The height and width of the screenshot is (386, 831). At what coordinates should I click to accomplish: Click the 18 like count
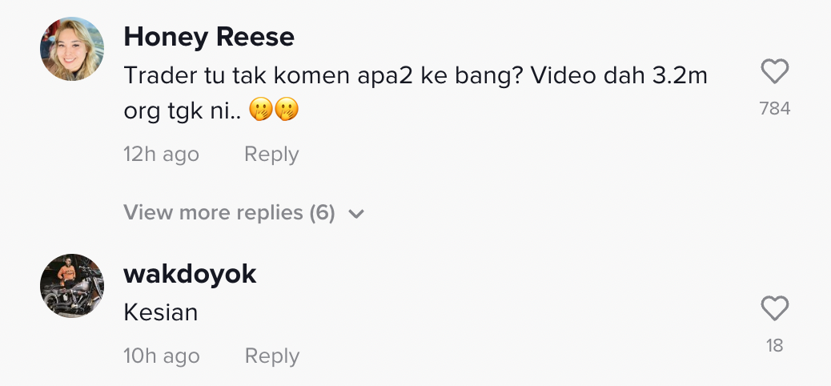[774, 345]
